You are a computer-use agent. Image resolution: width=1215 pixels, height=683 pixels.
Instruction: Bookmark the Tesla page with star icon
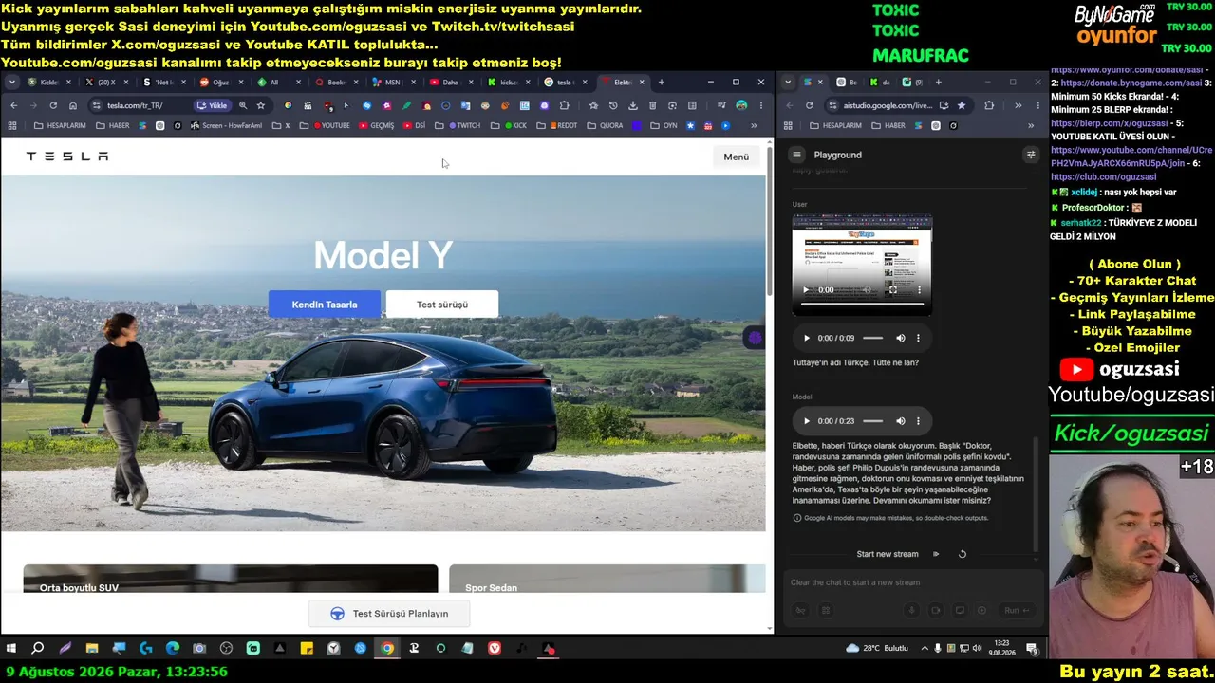261,105
